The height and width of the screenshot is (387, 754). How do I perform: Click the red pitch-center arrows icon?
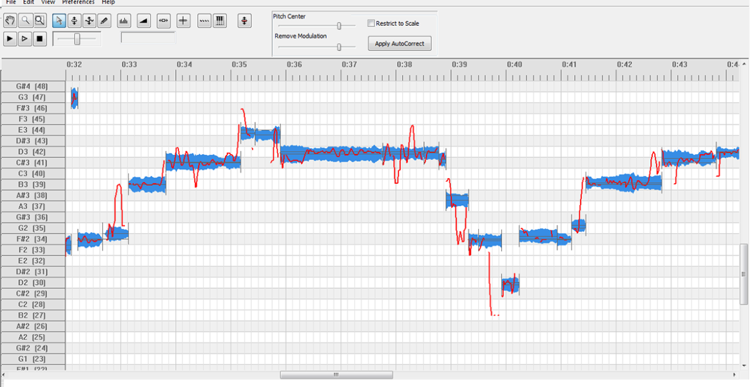[244, 21]
